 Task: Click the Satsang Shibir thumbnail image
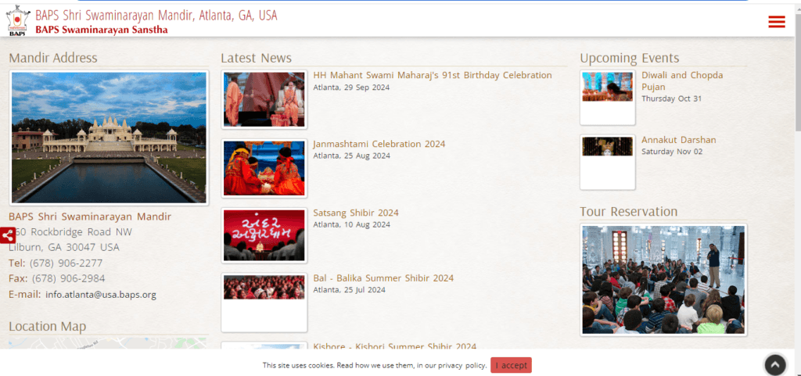[x=264, y=235]
